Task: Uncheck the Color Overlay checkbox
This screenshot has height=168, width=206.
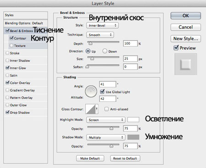Action: 7,82
